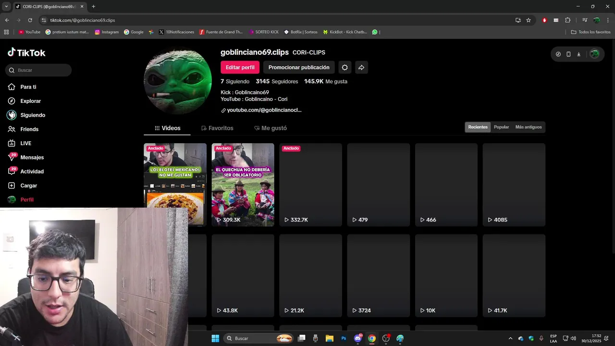Open the Instagram bookmark
Image resolution: width=615 pixels, height=346 pixels.
tap(107, 32)
